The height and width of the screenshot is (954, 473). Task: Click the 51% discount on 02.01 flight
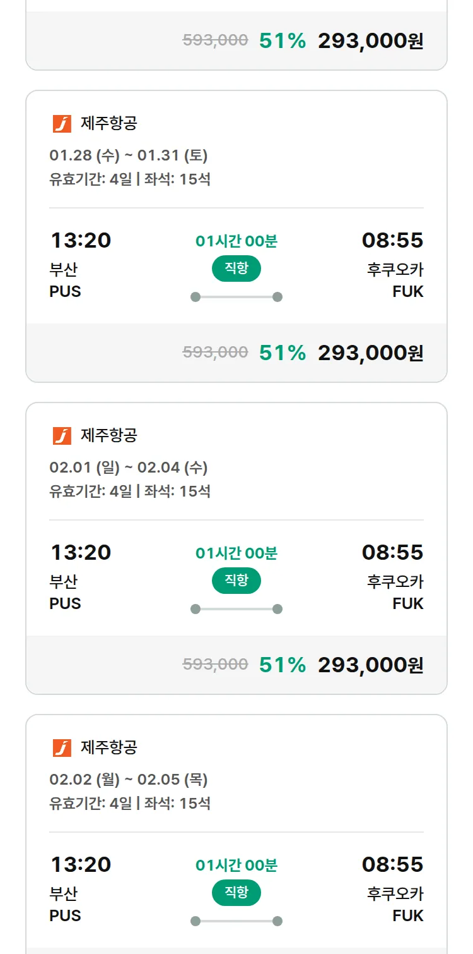tap(282, 665)
